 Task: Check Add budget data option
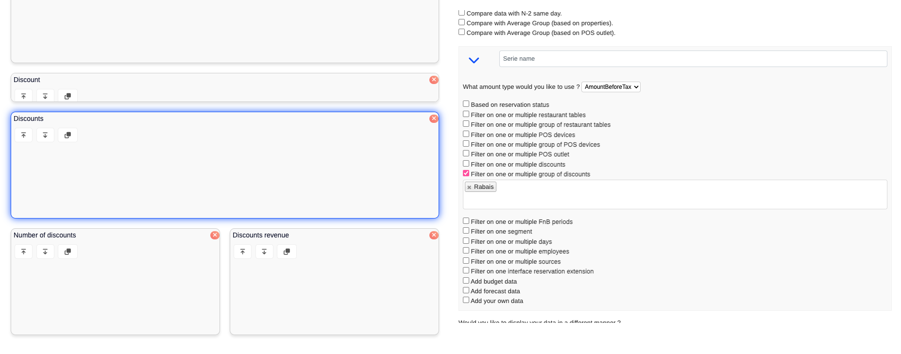click(466, 281)
